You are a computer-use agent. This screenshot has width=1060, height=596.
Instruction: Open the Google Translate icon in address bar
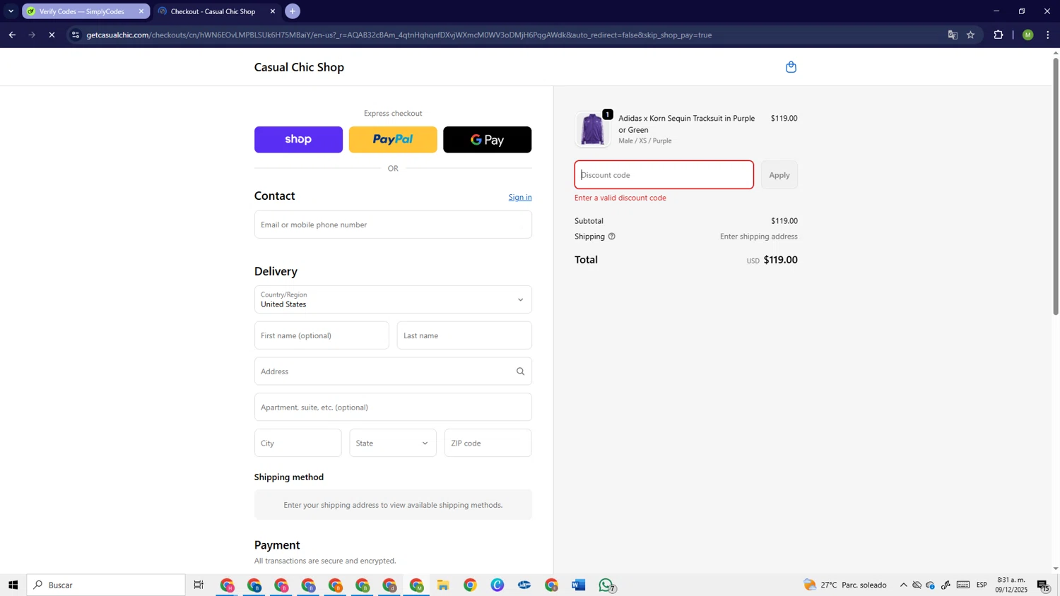pos(953,35)
